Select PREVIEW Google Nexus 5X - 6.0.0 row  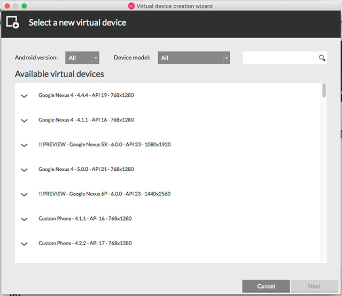pos(105,145)
